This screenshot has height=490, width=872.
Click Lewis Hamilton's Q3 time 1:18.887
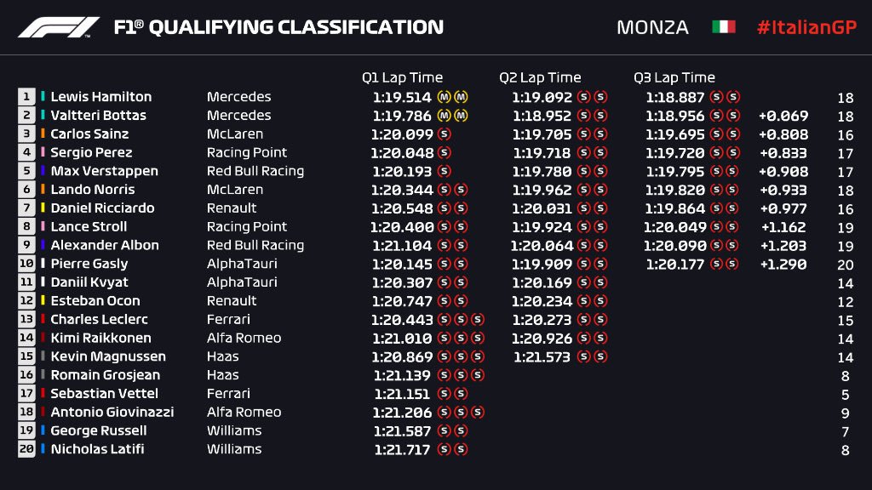click(x=674, y=97)
